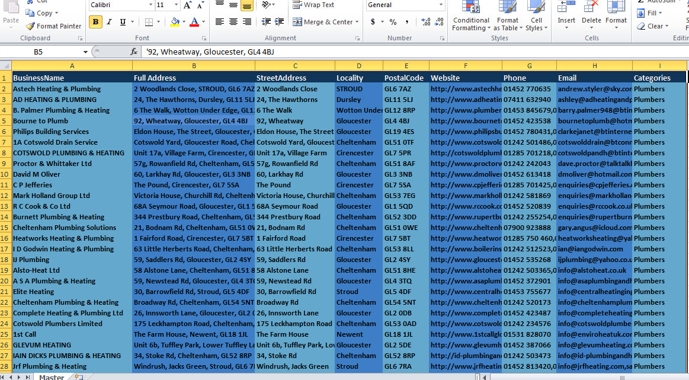689x380 pixels.
Task: Click Select All corner button
Action: pyautogui.click(x=6, y=66)
